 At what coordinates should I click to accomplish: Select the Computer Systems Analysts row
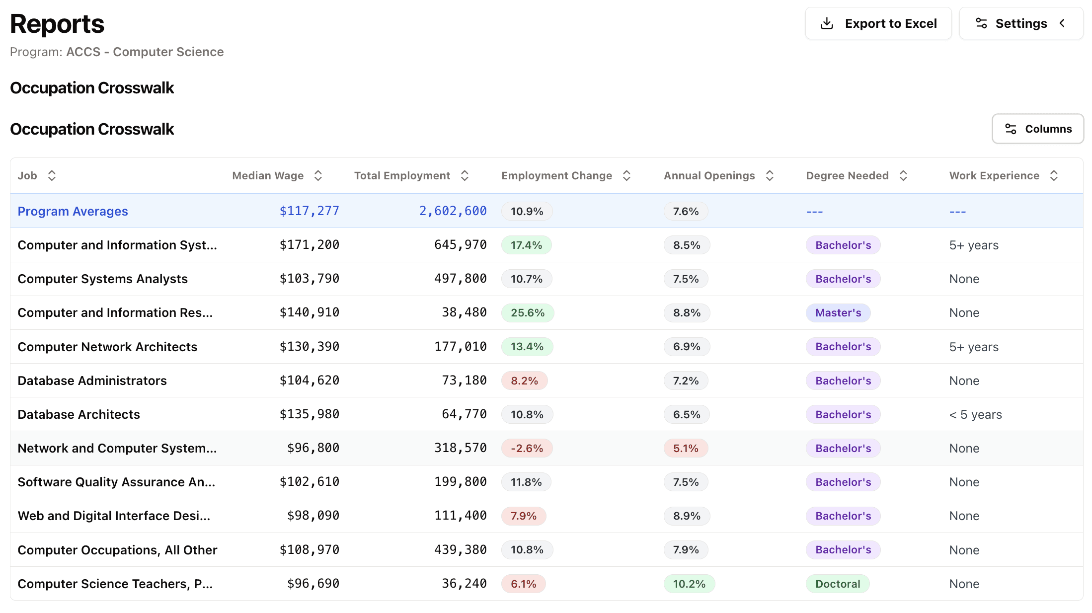[x=102, y=279]
